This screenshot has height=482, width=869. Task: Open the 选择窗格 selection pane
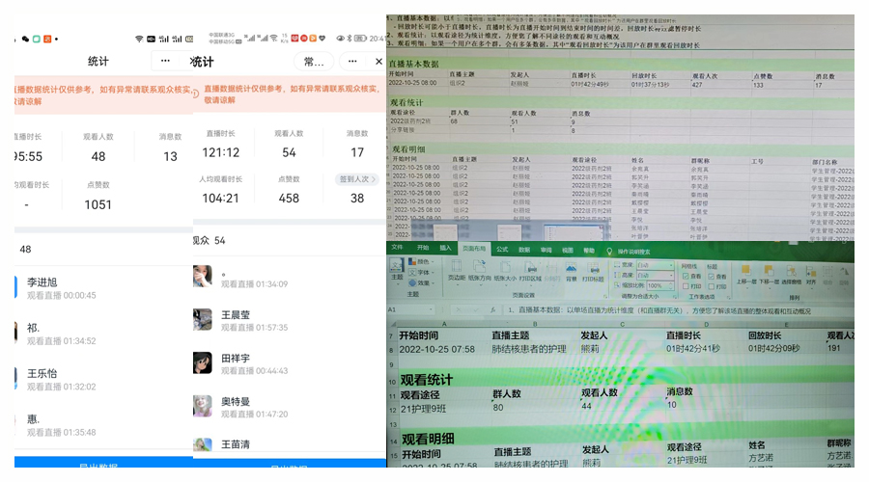coord(792,274)
